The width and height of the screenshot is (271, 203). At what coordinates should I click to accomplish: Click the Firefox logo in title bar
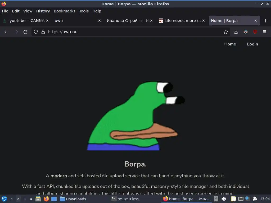click(4, 4)
